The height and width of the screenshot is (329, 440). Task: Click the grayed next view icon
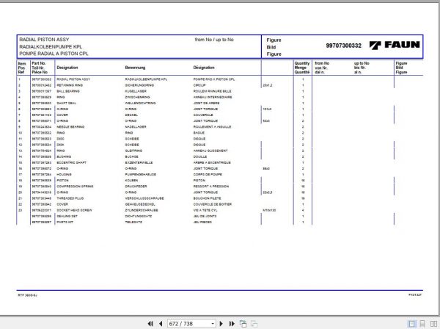coord(254,324)
